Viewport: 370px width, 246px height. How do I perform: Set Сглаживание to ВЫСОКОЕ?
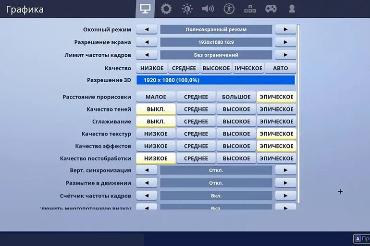[236, 122]
